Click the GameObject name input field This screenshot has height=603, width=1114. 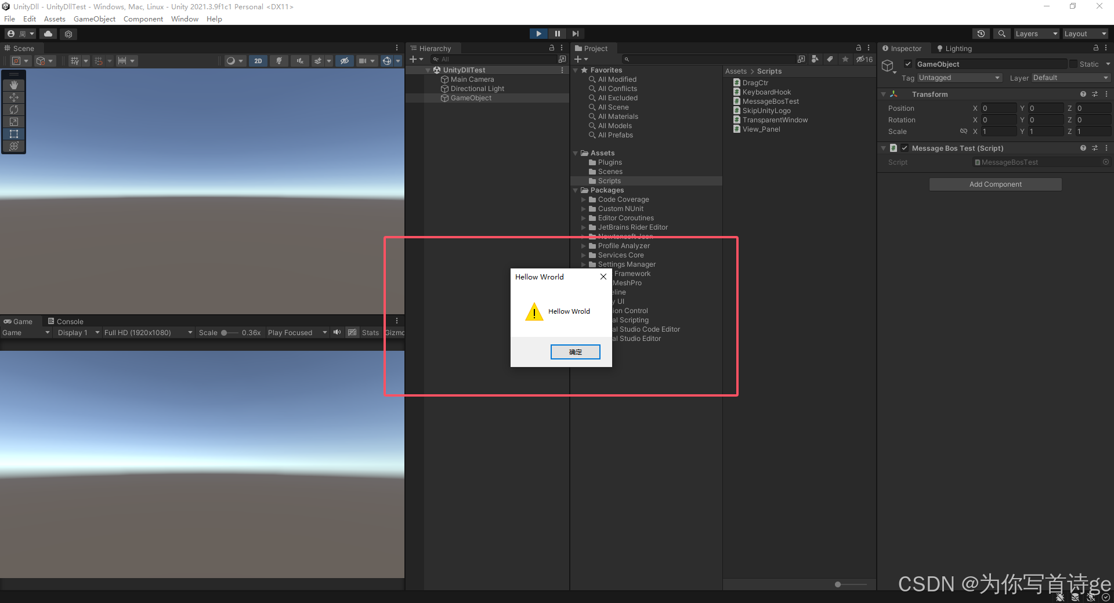pyautogui.click(x=991, y=64)
